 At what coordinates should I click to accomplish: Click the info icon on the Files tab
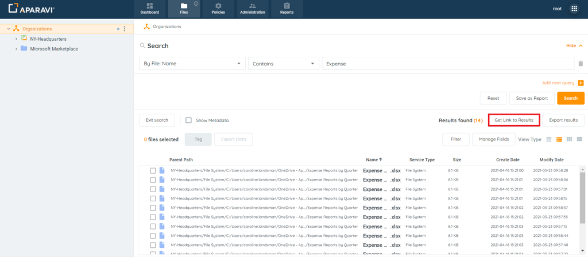click(x=196, y=4)
